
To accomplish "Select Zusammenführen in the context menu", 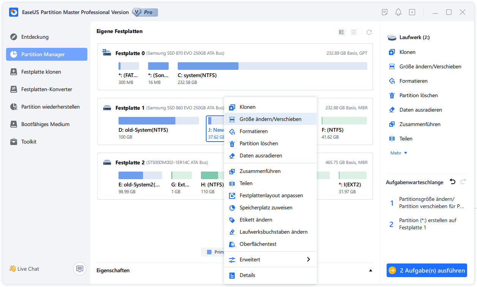I will [x=270, y=171].
